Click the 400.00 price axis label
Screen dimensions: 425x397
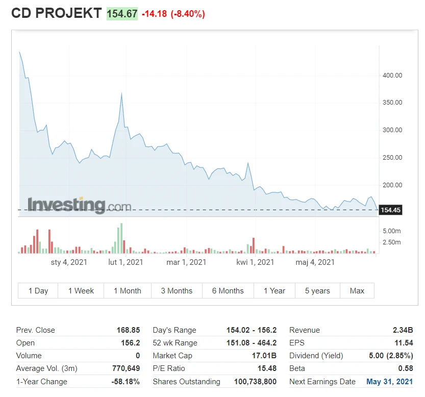coord(392,76)
